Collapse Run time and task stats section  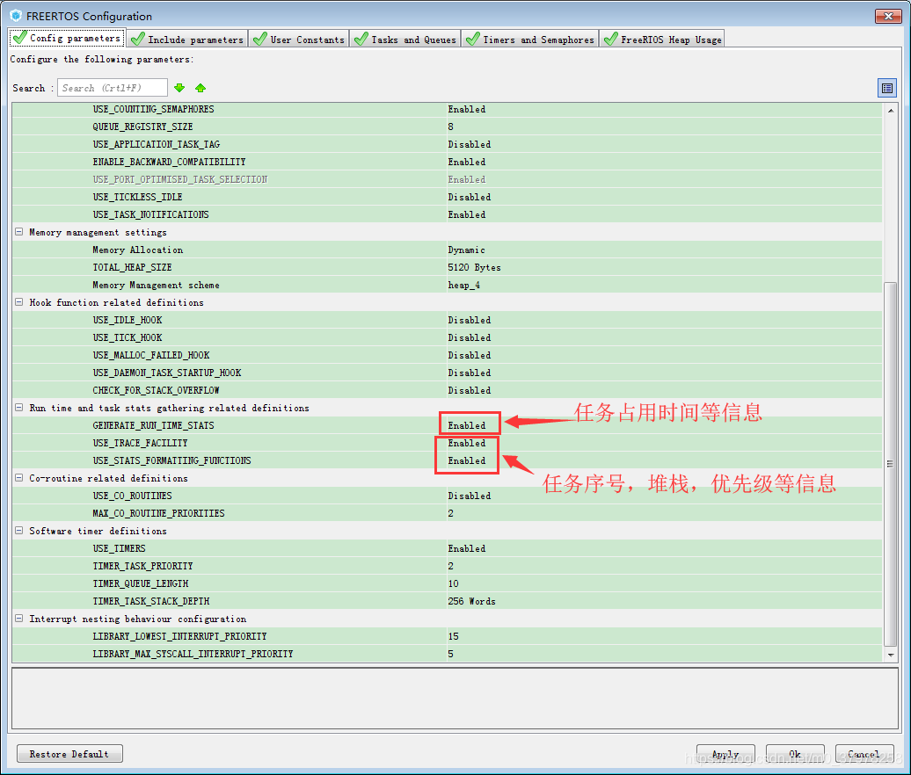click(x=19, y=408)
